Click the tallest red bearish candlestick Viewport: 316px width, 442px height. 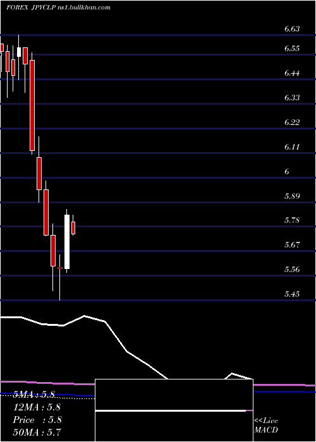(x=32, y=105)
